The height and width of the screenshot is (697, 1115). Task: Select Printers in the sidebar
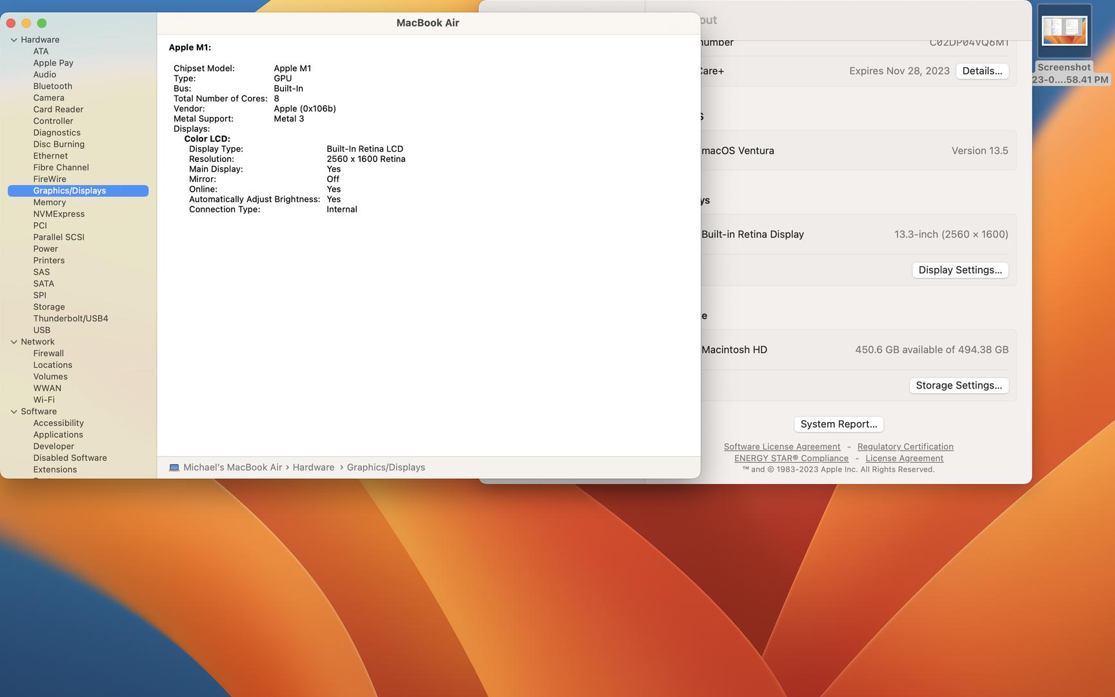pyautogui.click(x=48, y=261)
